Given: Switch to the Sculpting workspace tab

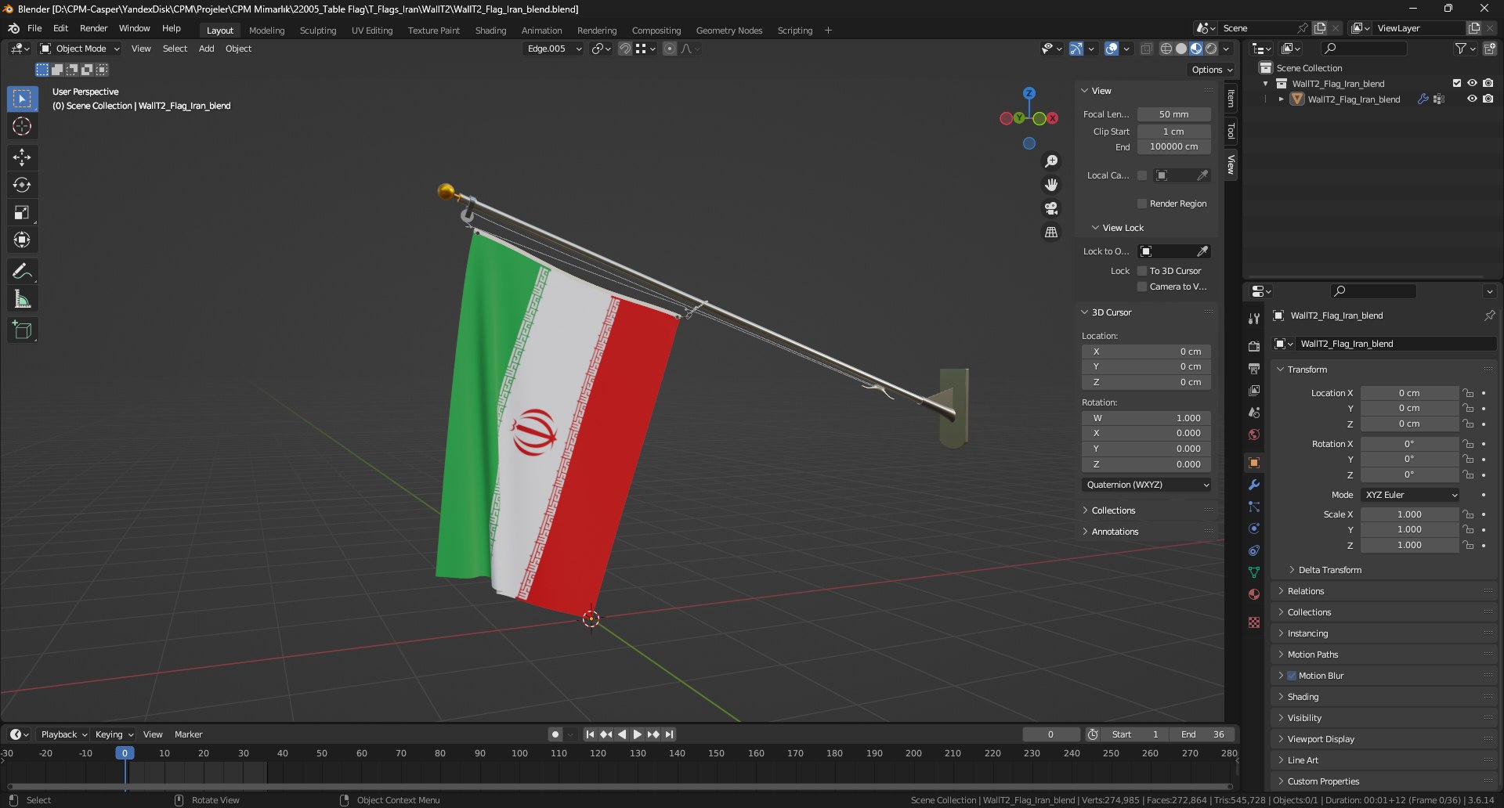Looking at the screenshot, I should point(318,31).
